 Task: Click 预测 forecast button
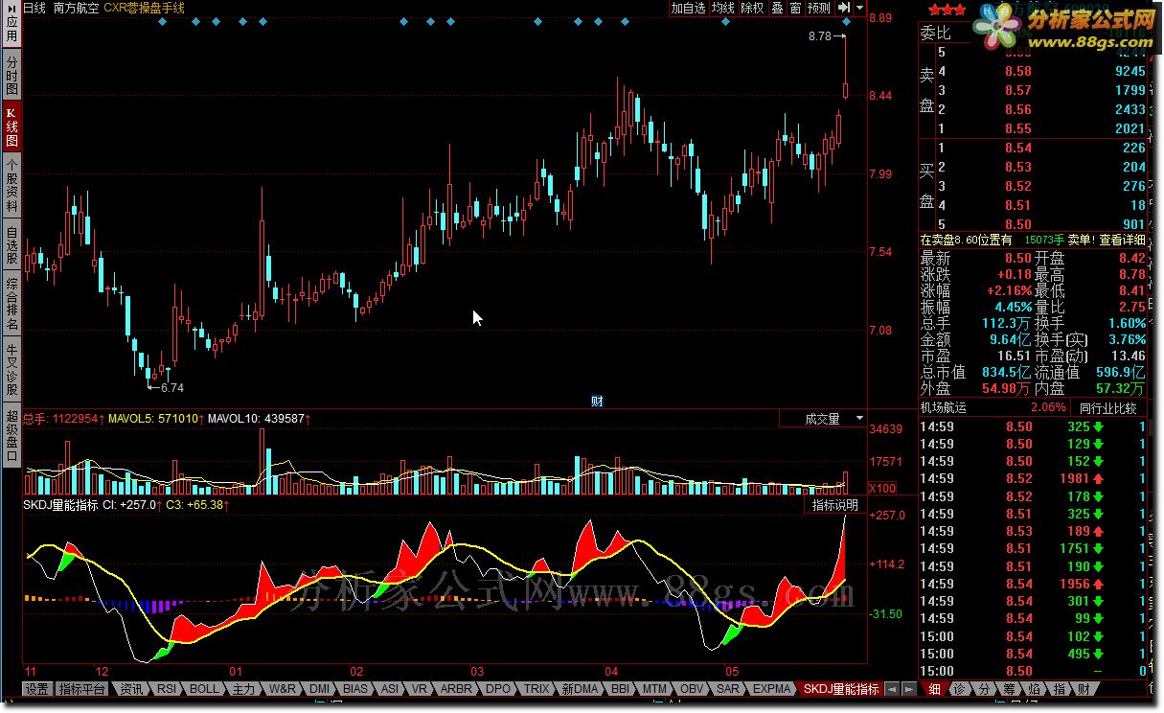click(819, 8)
